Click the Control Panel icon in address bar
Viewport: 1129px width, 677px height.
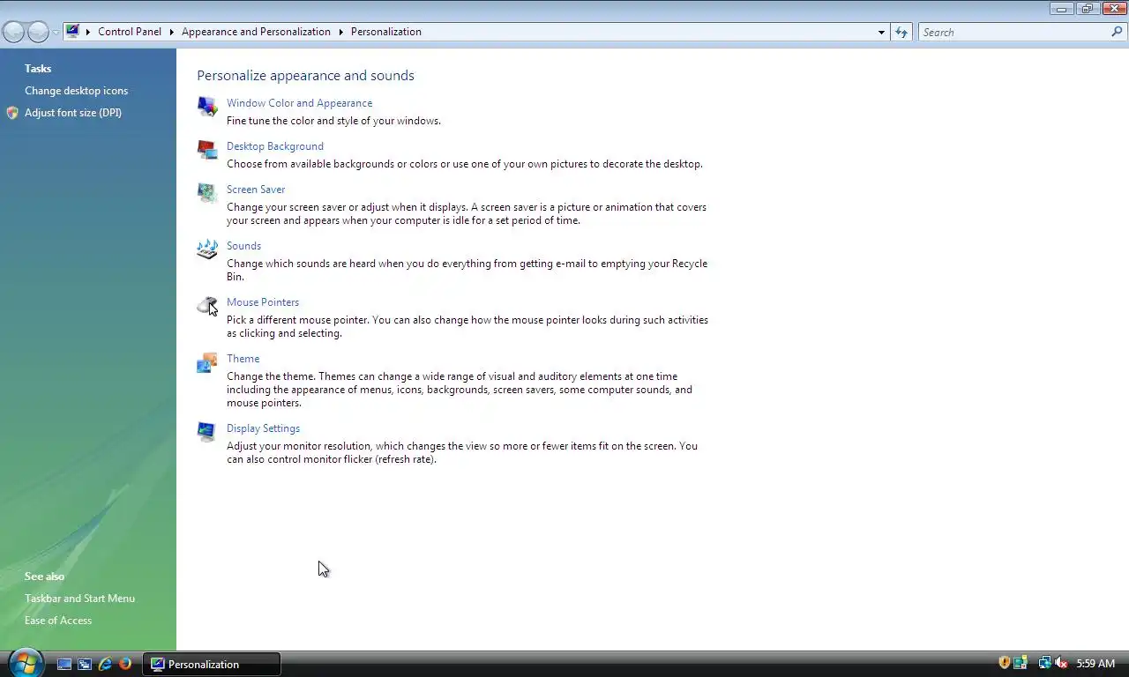pyautogui.click(x=72, y=31)
